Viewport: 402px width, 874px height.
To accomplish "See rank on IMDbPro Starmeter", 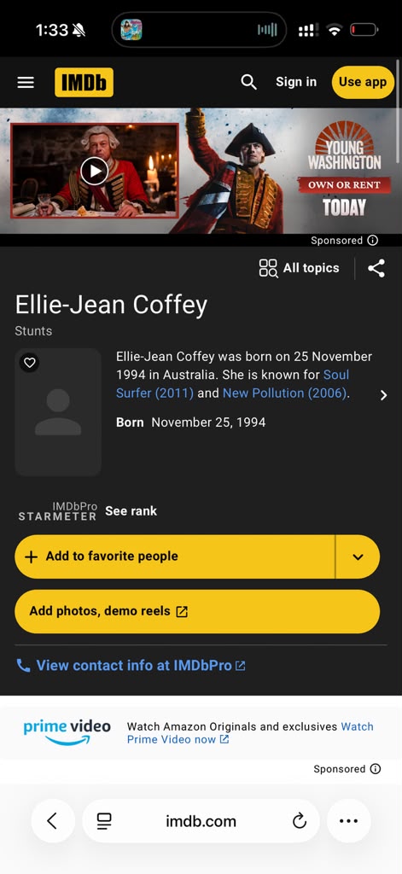I will coord(131,510).
